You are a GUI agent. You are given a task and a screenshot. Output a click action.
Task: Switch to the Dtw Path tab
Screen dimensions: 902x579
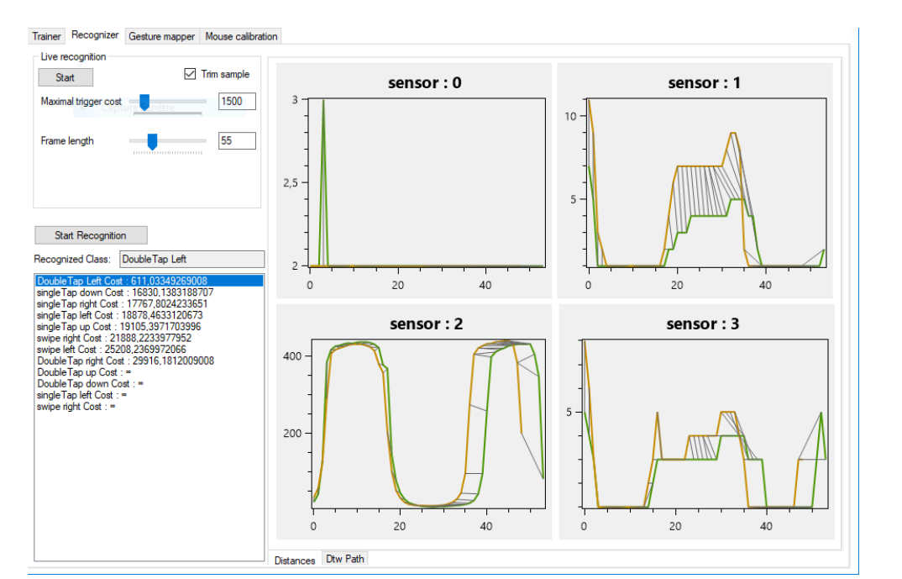pos(344,558)
